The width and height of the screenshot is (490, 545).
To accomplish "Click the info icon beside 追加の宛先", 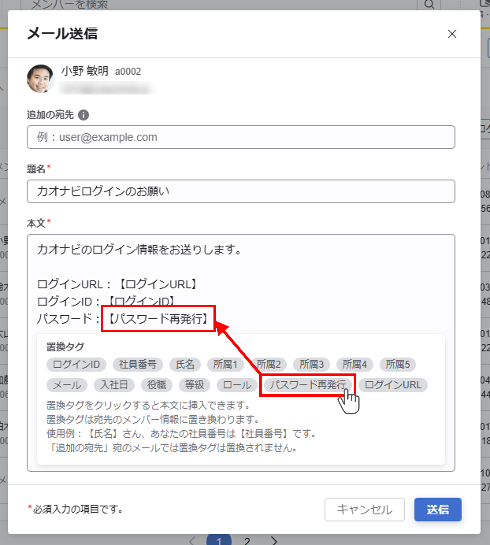I will 84,115.
